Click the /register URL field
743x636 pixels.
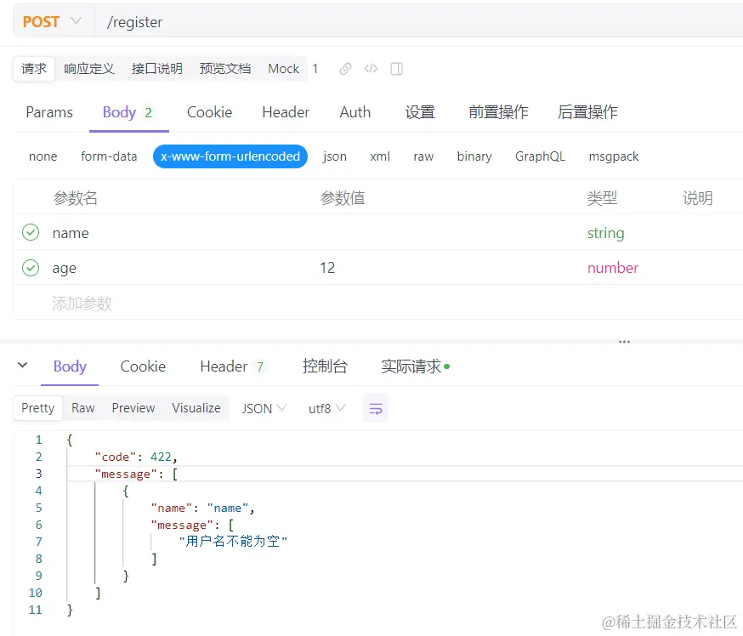click(419, 22)
